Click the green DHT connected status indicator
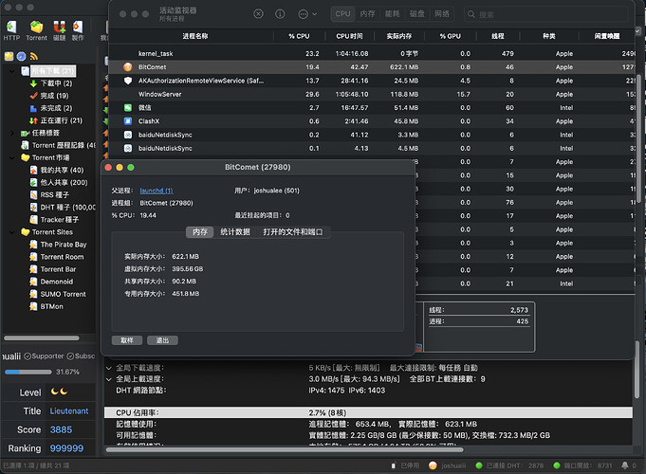This screenshot has width=646, height=474. (x=479, y=465)
